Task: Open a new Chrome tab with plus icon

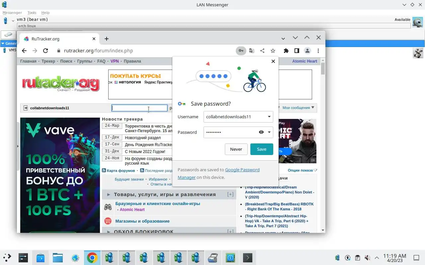Action: click(106, 39)
